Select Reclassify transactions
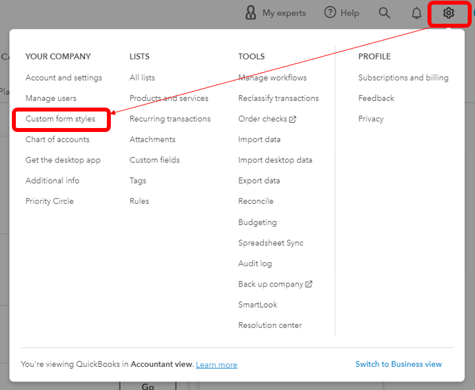The height and width of the screenshot is (390, 475). click(278, 98)
